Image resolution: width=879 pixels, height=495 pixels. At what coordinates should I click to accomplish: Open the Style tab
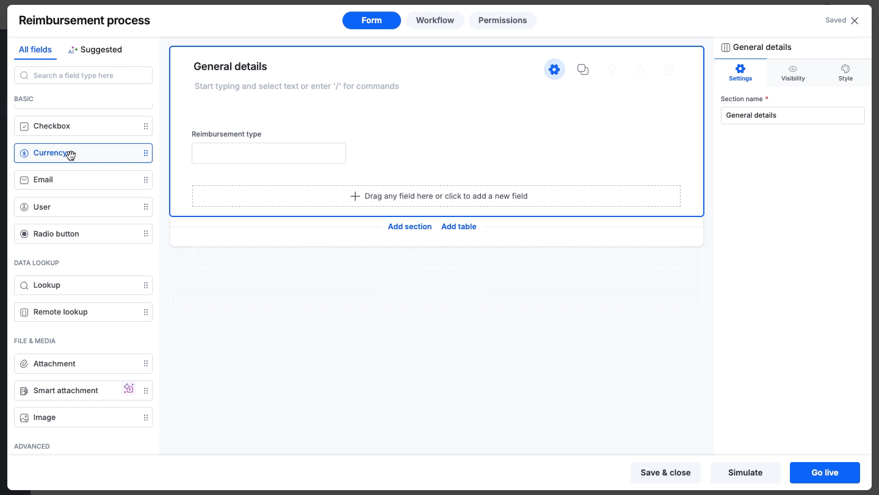point(845,73)
